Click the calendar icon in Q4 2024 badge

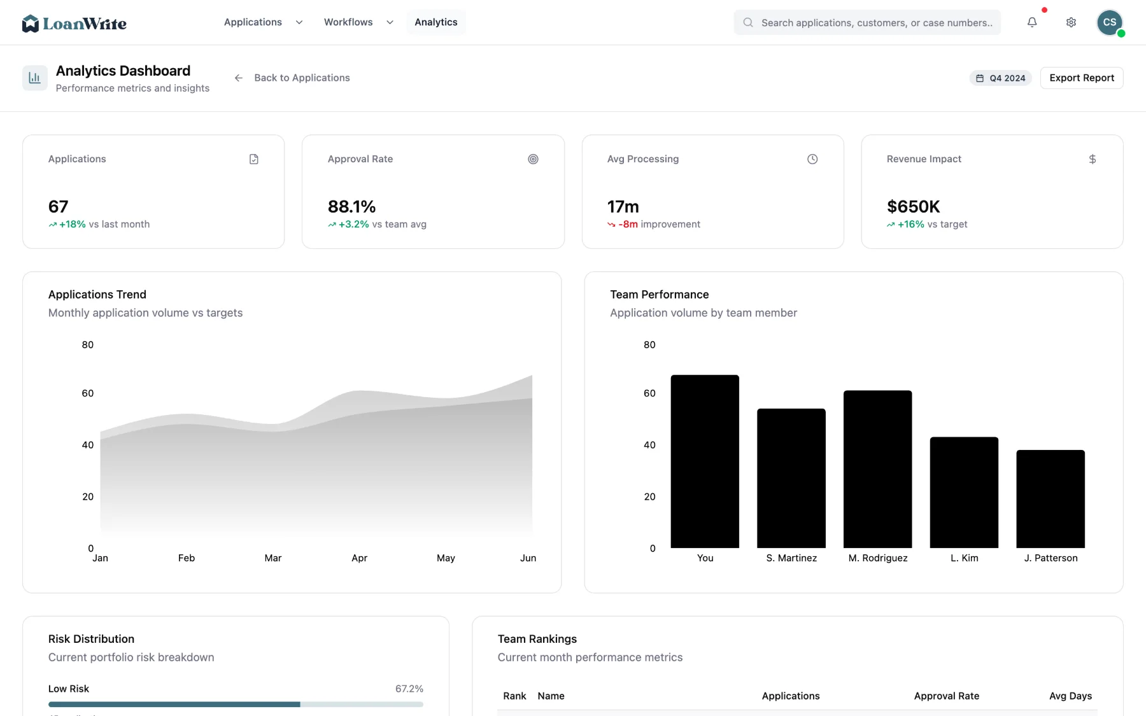[980, 78]
